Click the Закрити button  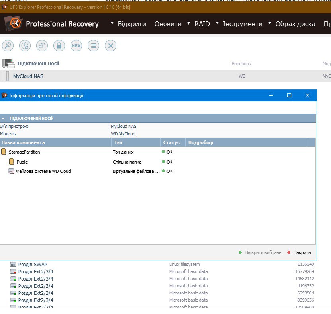pyautogui.click(x=300, y=252)
